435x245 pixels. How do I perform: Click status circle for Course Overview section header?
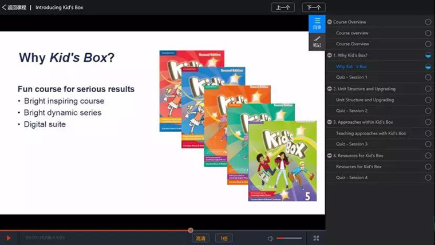(428, 22)
